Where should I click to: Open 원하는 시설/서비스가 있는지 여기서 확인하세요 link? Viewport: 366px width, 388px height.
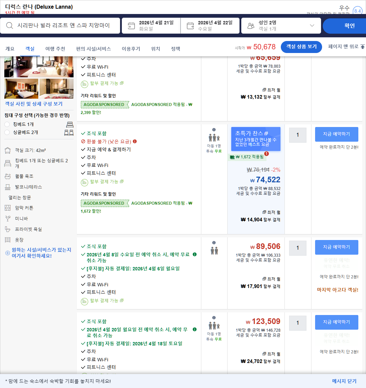[42, 253]
